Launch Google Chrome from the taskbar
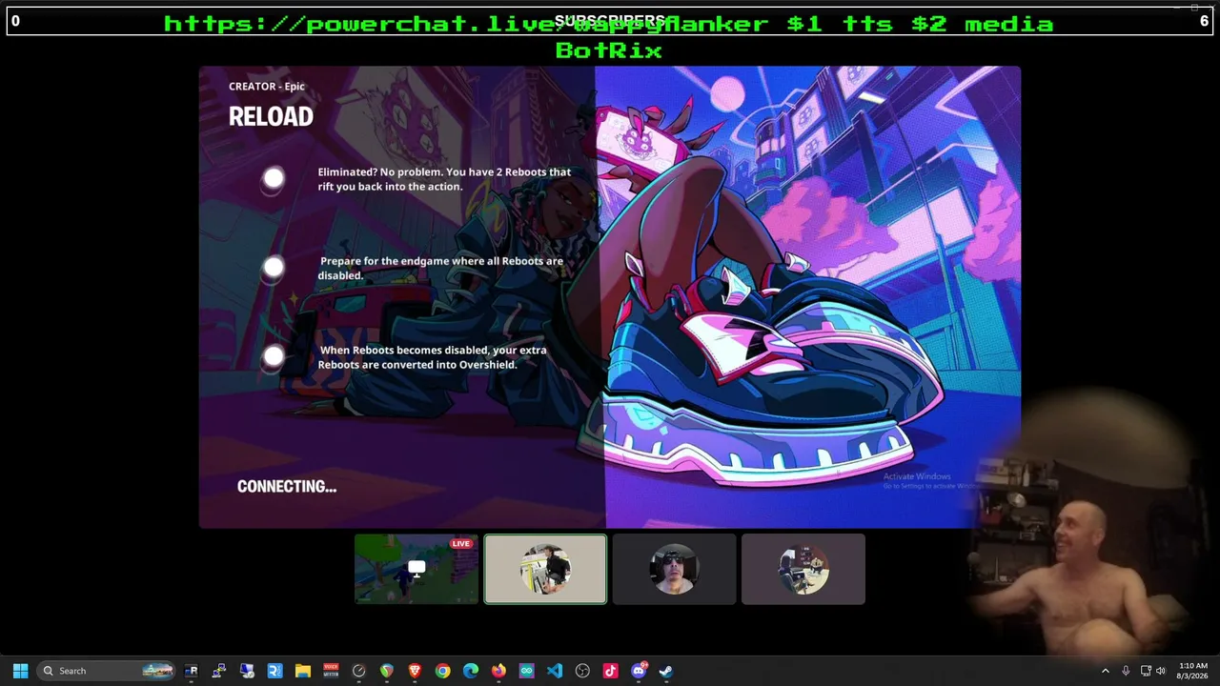This screenshot has height=686, width=1220. (x=442, y=671)
